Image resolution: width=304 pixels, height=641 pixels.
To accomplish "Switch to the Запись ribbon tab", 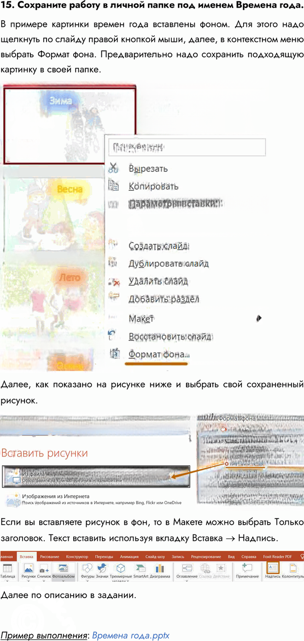I will [178, 556].
